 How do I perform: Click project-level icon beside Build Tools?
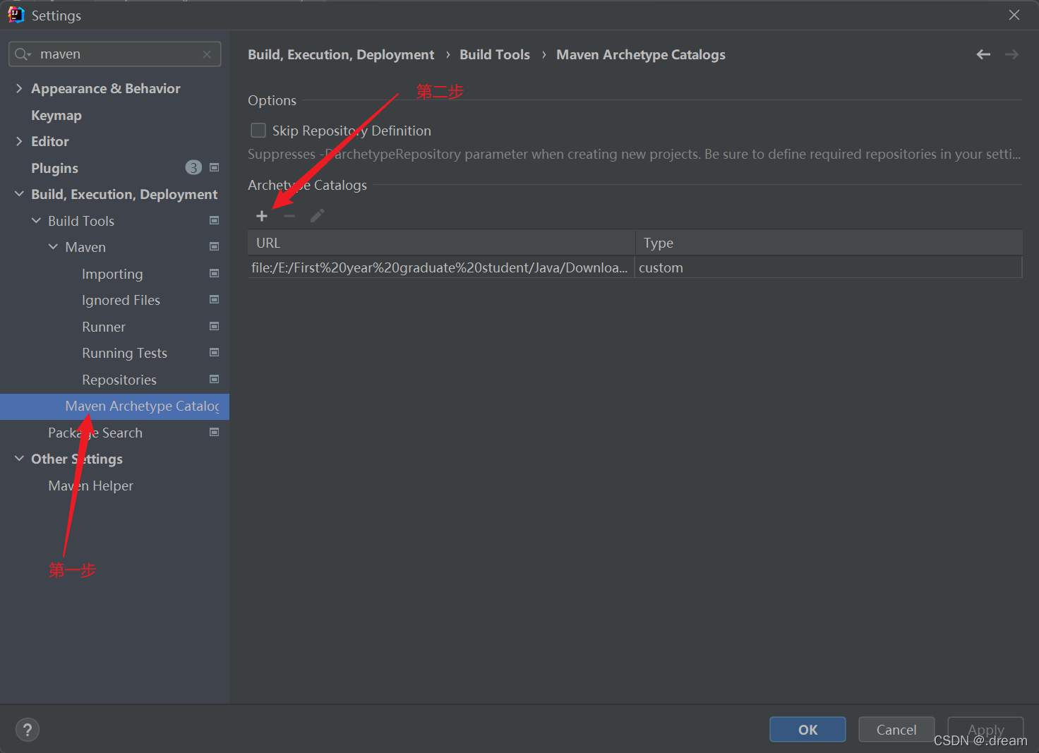click(x=214, y=220)
